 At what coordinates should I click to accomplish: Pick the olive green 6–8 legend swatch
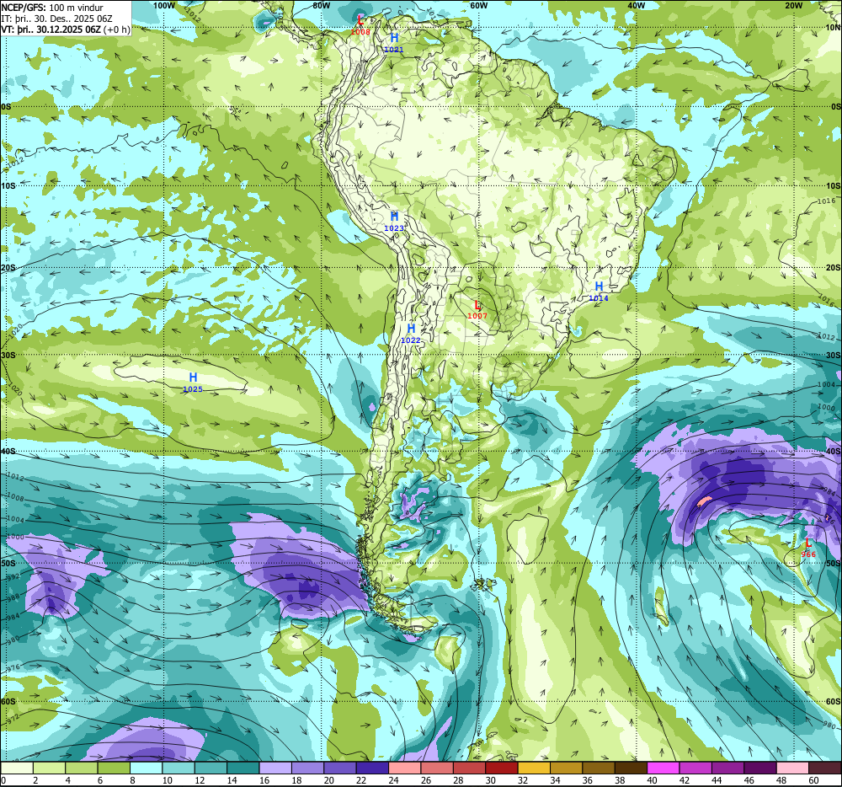pos(114,768)
